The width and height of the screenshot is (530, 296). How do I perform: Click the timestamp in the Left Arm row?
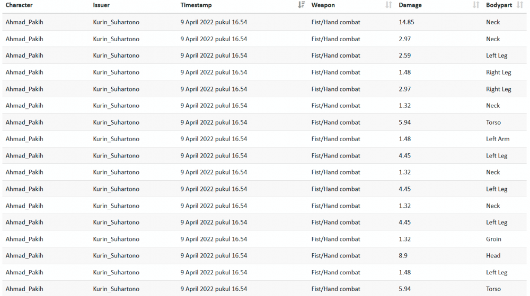[x=214, y=139]
